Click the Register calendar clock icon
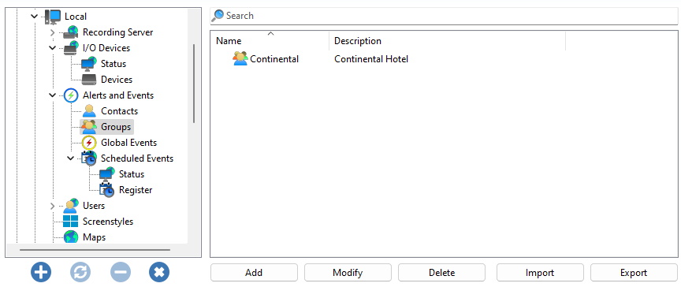This screenshot has width=681, height=287. click(x=107, y=190)
